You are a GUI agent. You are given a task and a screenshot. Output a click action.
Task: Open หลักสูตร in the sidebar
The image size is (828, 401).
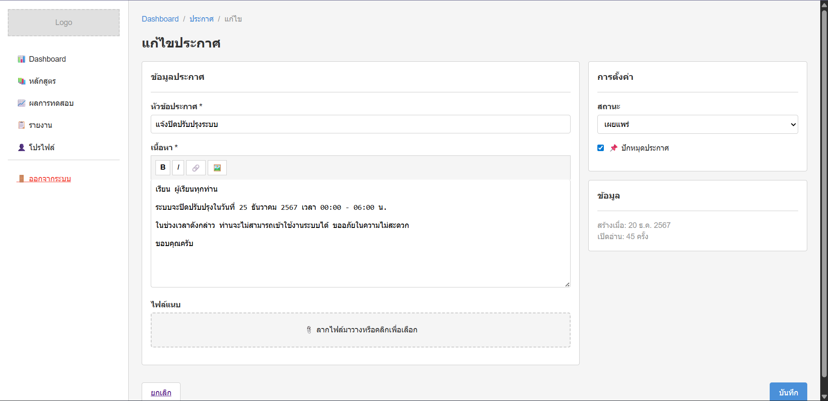(x=42, y=81)
